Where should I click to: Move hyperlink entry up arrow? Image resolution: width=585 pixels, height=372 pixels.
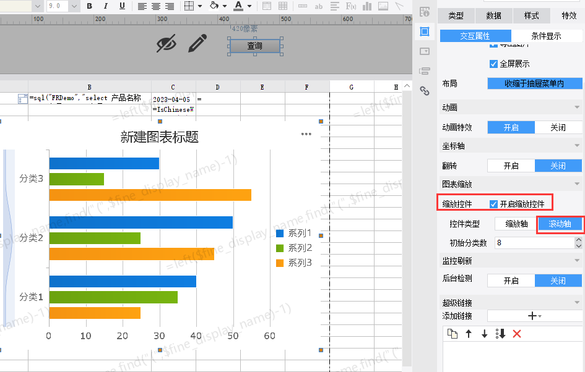pyautogui.click(x=469, y=334)
